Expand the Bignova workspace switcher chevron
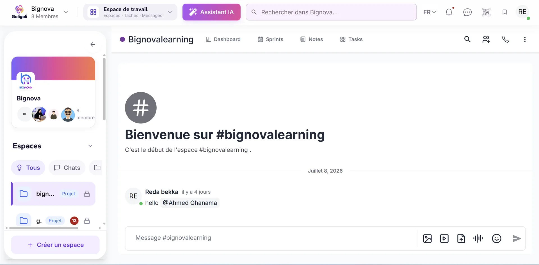The width and height of the screenshot is (539, 265). tap(66, 12)
